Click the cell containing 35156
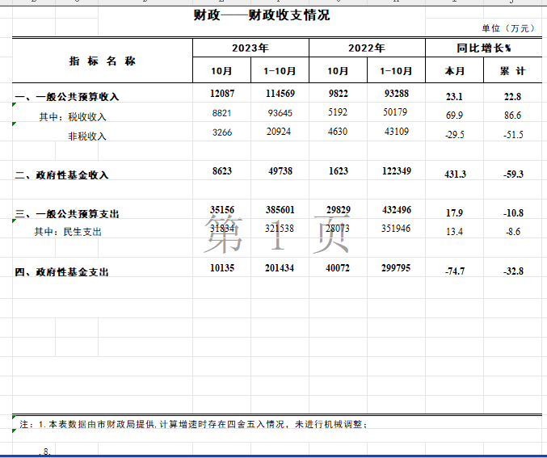Image resolution: width=547 pixels, height=458 pixels. click(222, 210)
